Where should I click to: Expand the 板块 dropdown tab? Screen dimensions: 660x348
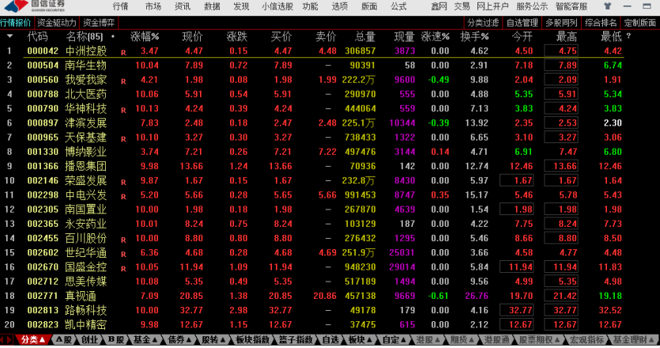[360, 339]
